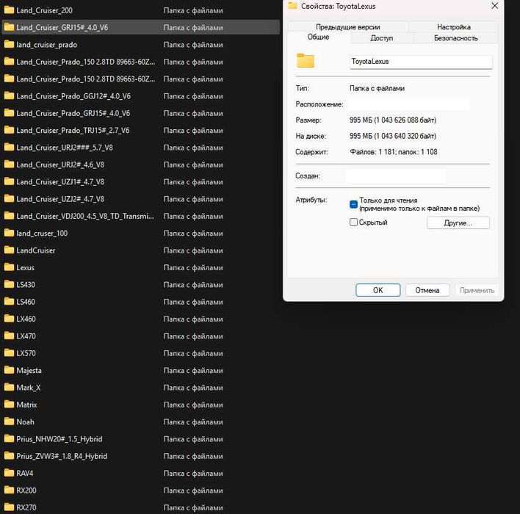Click 'Папка с файлами' type cell of Mark_X row
This screenshot has height=514, width=520.
pos(193,387)
